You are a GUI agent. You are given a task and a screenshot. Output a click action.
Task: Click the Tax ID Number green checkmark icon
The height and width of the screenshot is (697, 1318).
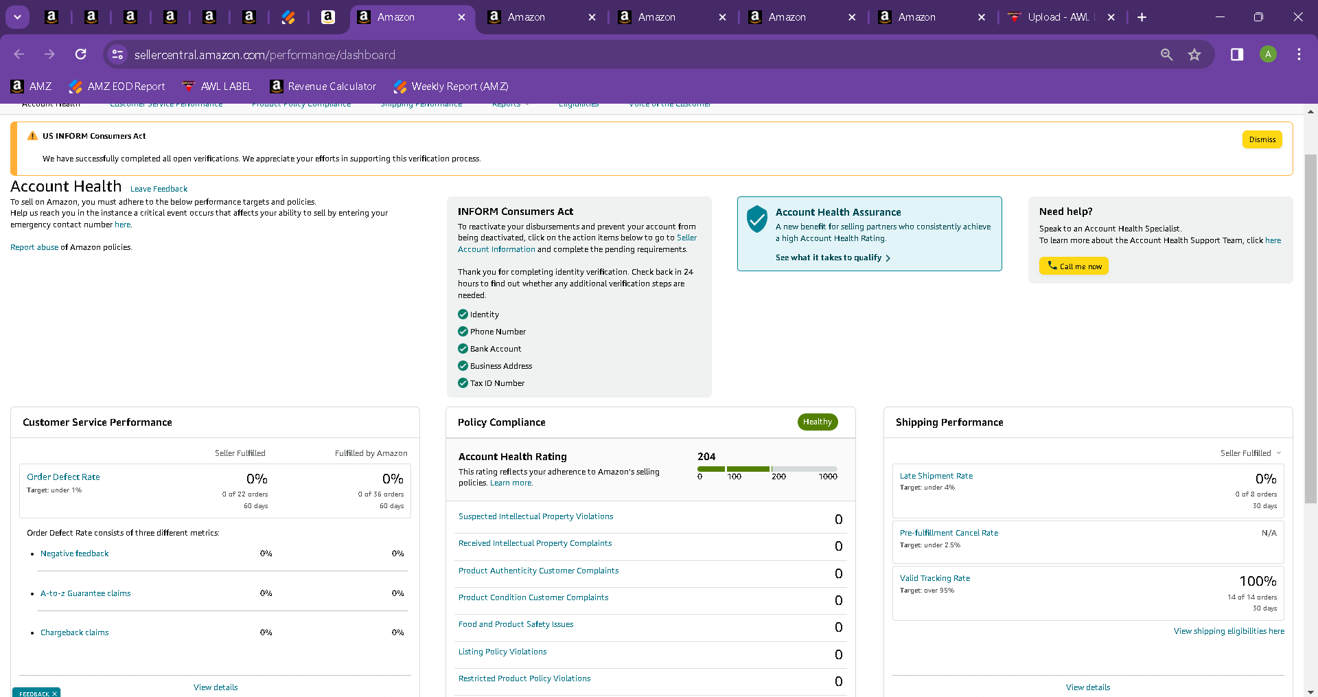pyautogui.click(x=463, y=383)
